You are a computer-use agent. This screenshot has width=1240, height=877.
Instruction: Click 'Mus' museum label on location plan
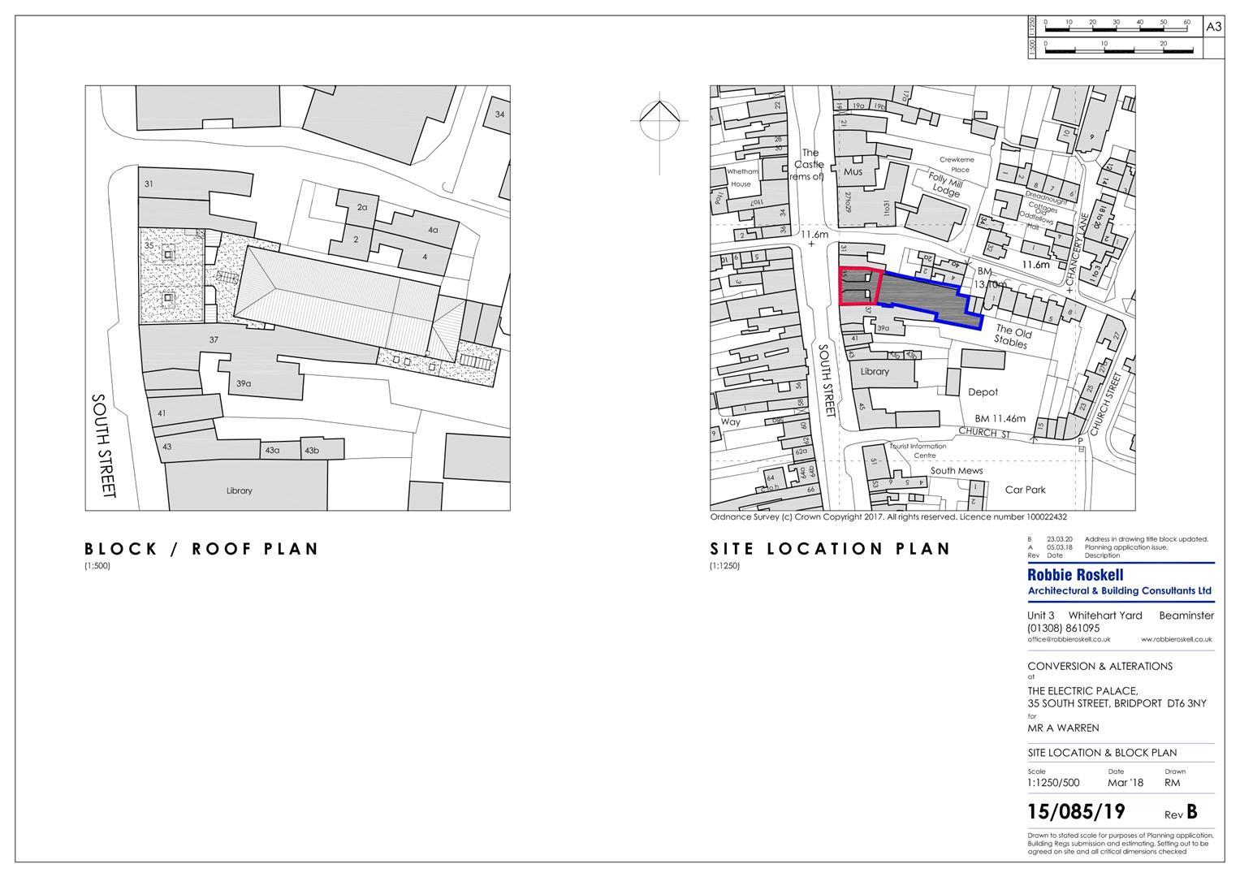click(x=853, y=172)
